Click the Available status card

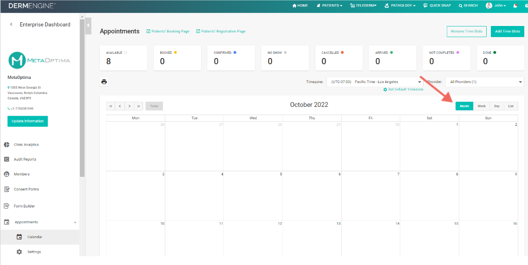124,58
